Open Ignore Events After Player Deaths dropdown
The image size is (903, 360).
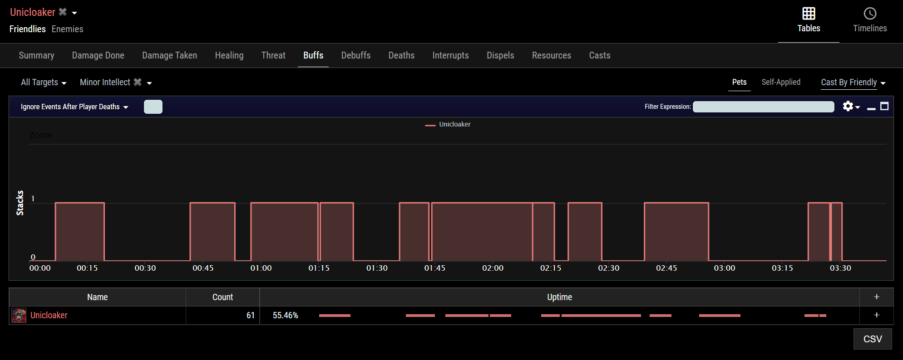(x=74, y=107)
